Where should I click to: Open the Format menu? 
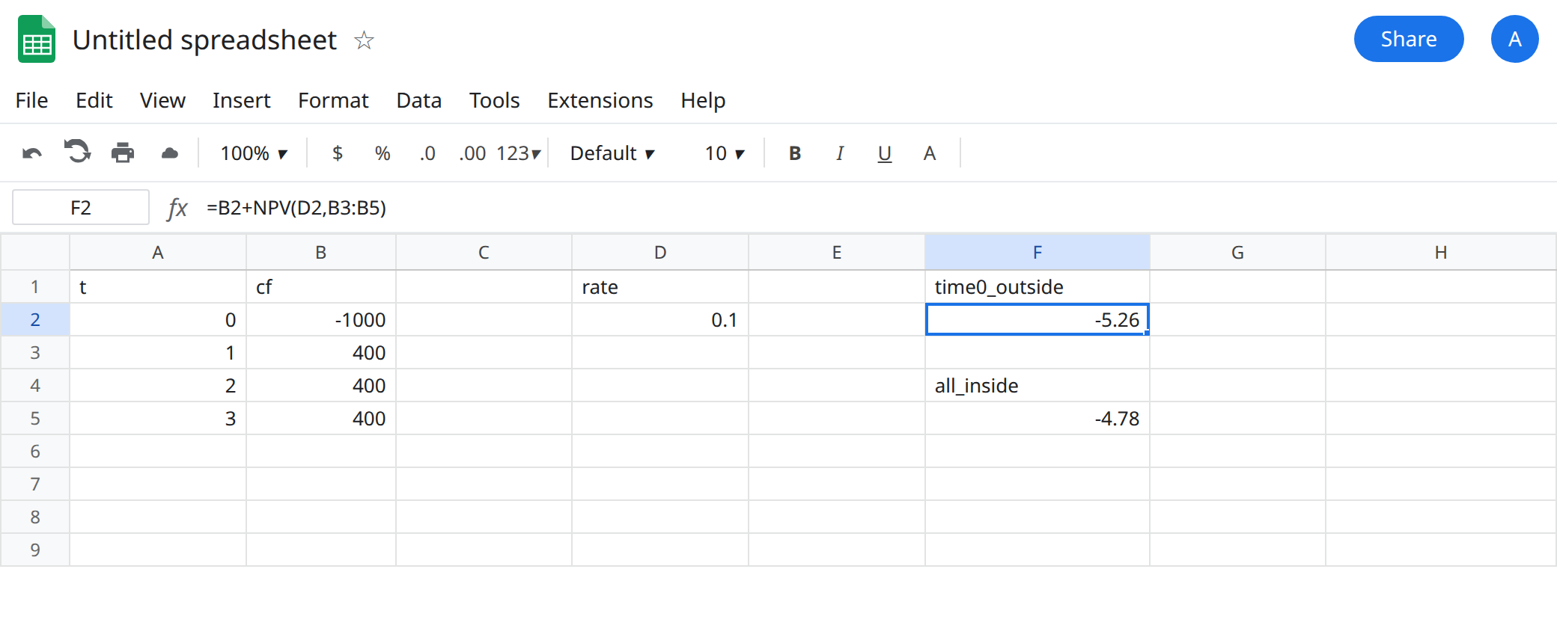tap(333, 100)
